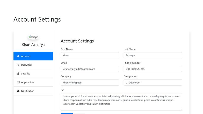Show the Notification tab

click(x=33, y=91)
